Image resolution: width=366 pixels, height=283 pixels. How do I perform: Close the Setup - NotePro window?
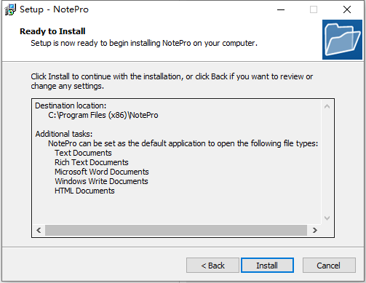click(x=347, y=9)
